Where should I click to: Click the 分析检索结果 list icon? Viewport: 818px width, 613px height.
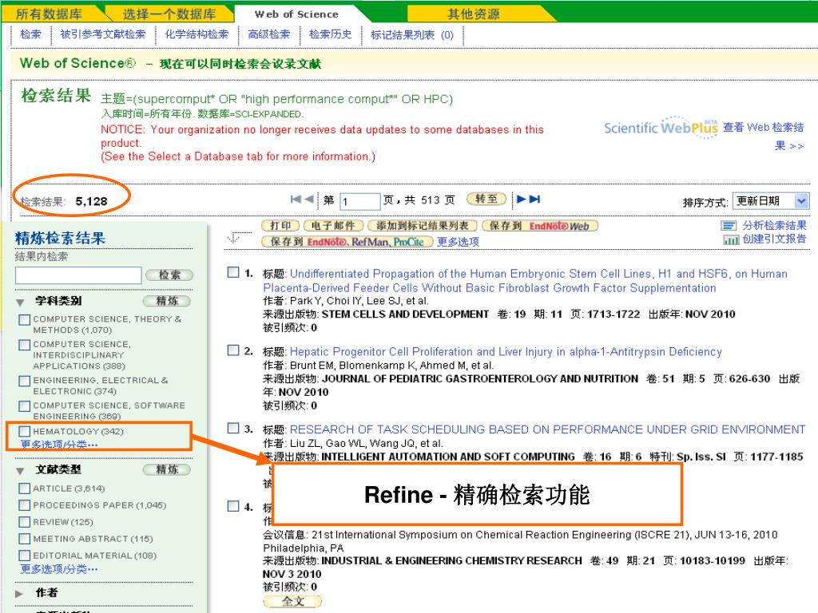click(x=729, y=226)
